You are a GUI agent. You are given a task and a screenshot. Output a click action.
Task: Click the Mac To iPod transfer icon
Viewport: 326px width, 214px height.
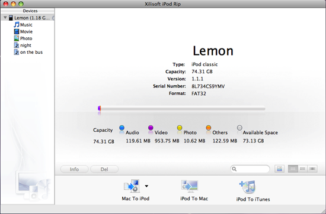click(132, 186)
